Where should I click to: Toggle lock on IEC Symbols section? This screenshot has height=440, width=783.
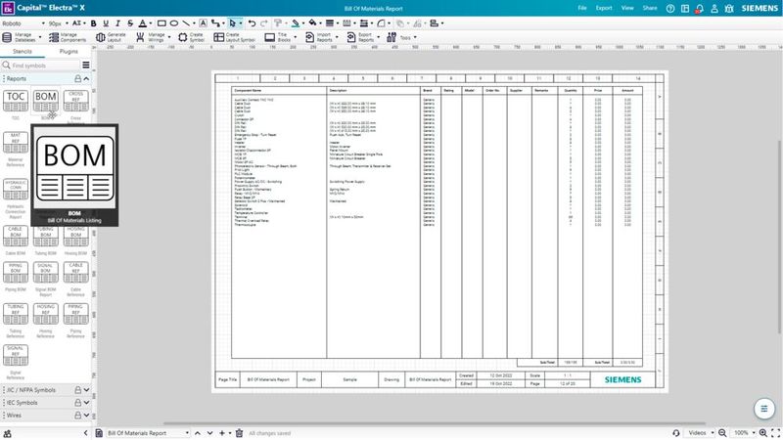(x=77, y=403)
